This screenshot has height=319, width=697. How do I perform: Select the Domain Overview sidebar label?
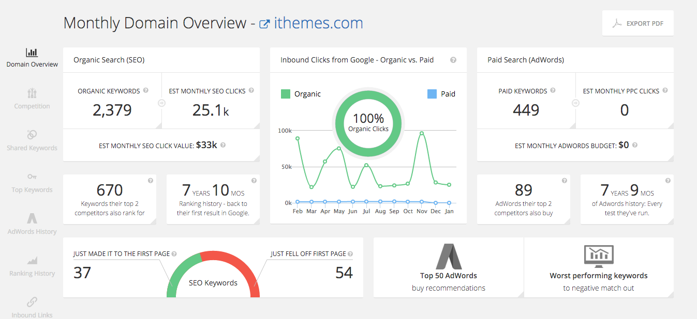[x=32, y=65]
